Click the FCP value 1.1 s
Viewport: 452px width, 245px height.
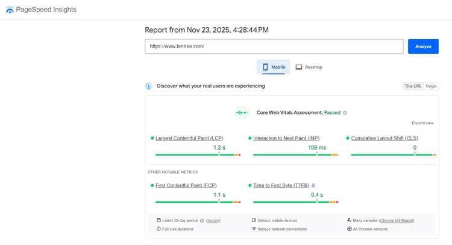click(219, 195)
